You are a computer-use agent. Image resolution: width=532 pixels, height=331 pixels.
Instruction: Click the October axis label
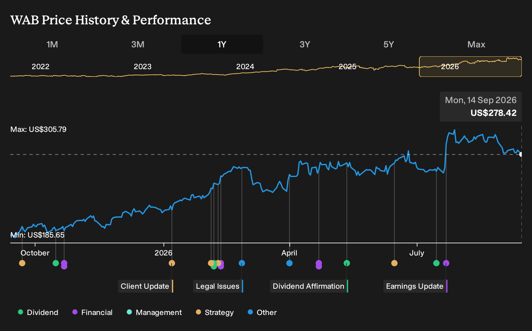(x=35, y=253)
